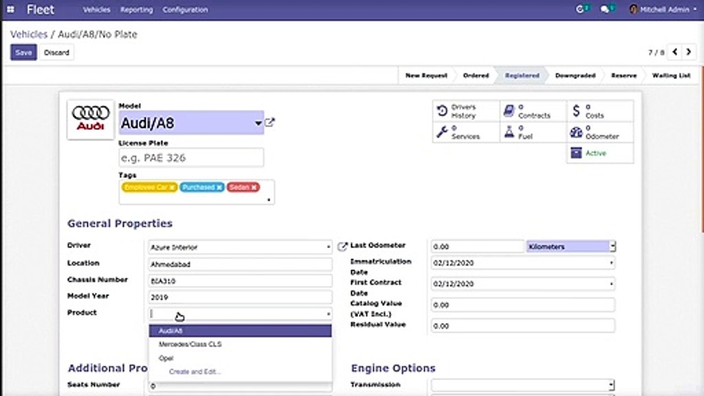Open the Vehicles menu
This screenshot has height=396, width=704.
point(97,9)
